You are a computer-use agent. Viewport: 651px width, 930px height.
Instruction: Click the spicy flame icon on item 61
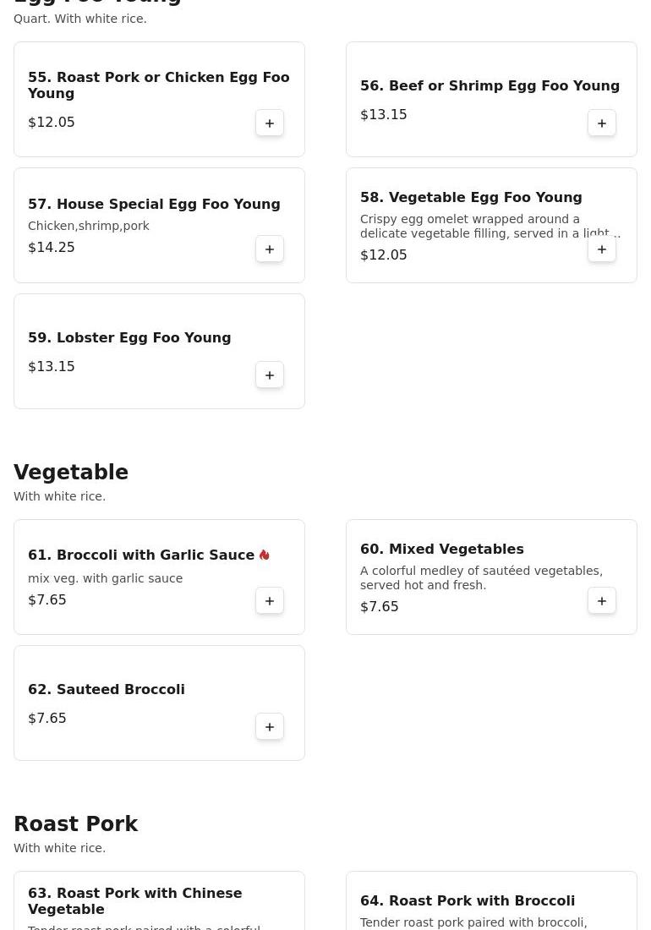click(x=265, y=555)
